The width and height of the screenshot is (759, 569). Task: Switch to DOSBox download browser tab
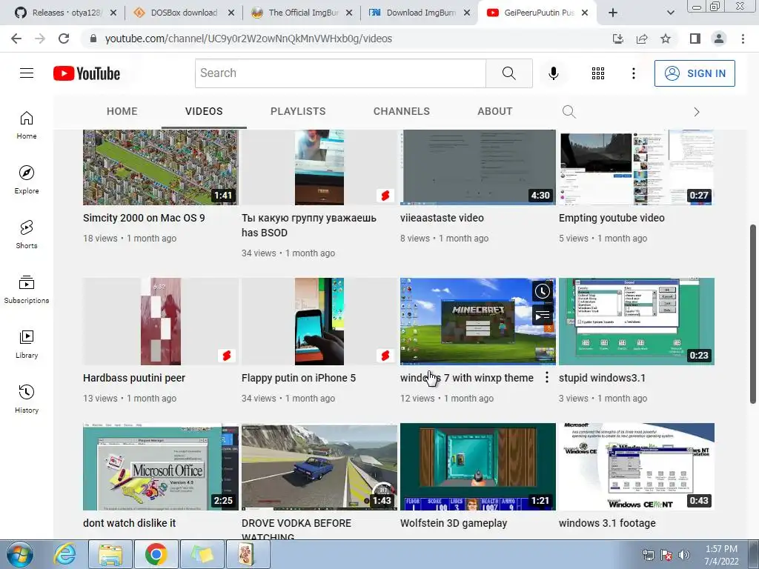tap(184, 13)
